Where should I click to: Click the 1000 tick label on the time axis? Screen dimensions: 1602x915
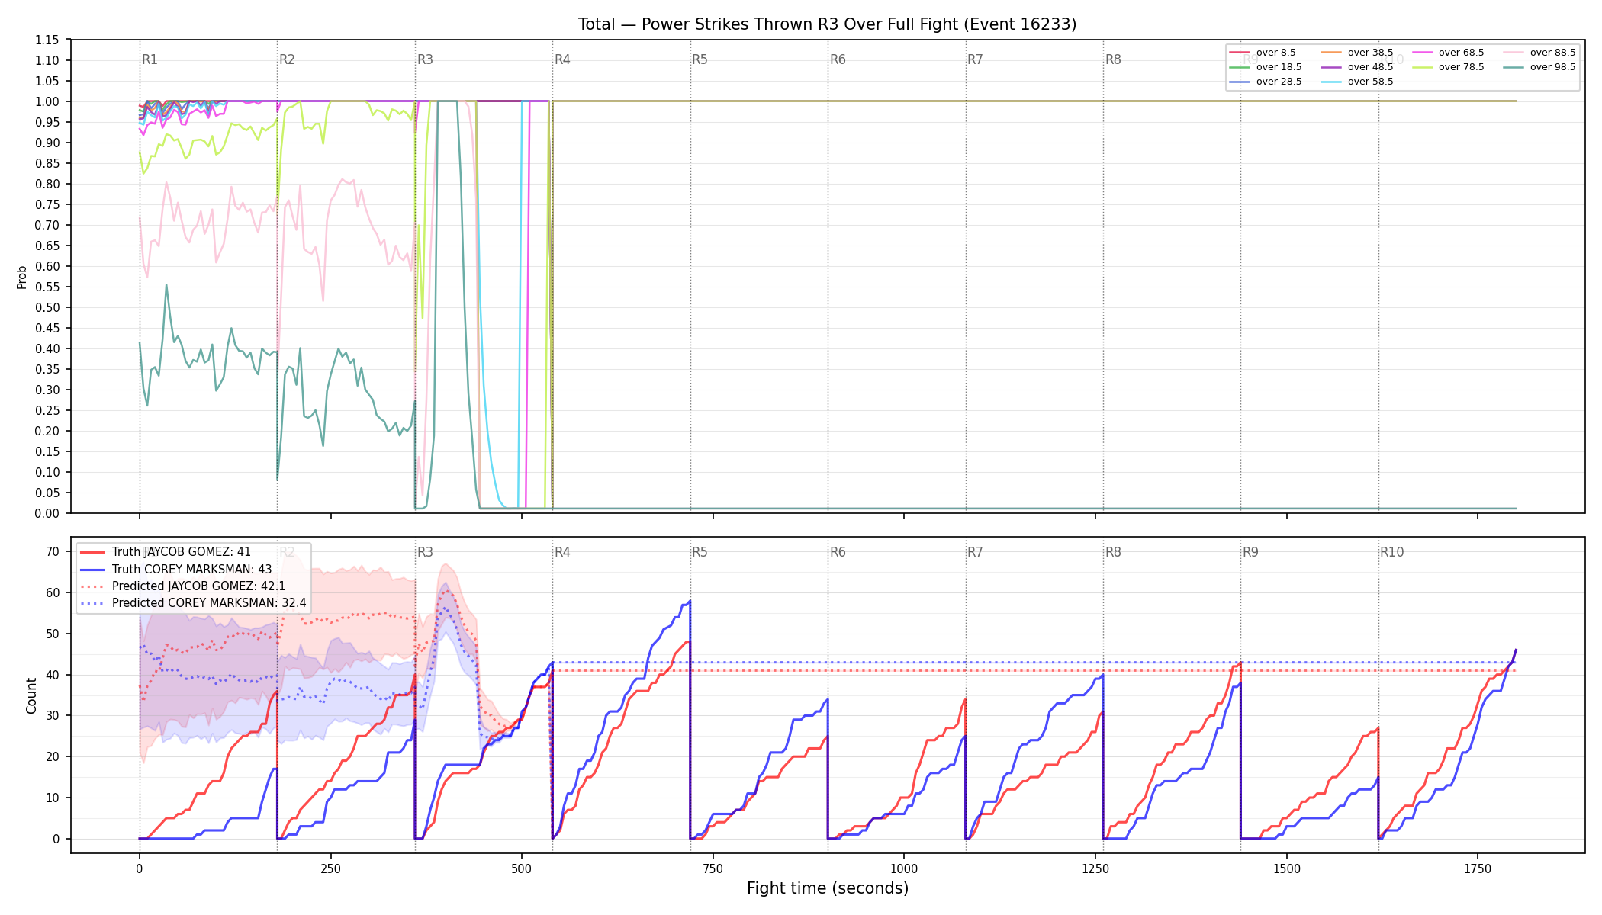(x=904, y=868)
